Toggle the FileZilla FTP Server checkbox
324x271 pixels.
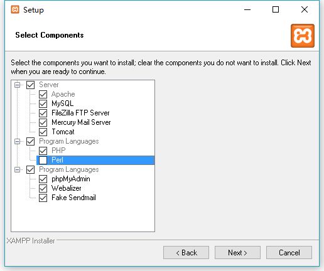point(43,113)
